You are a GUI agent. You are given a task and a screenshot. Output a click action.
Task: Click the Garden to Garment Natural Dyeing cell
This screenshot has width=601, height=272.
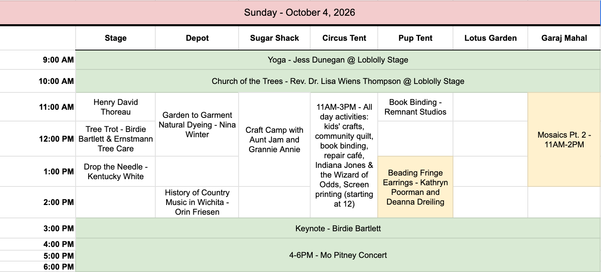pyautogui.click(x=197, y=125)
